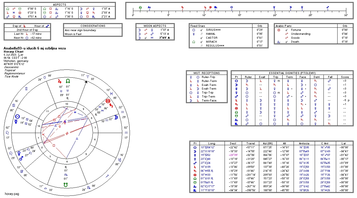Click the HAMAL fixed star entry
This screenshot has width=357, height=198.
click(x=211, y=34)
